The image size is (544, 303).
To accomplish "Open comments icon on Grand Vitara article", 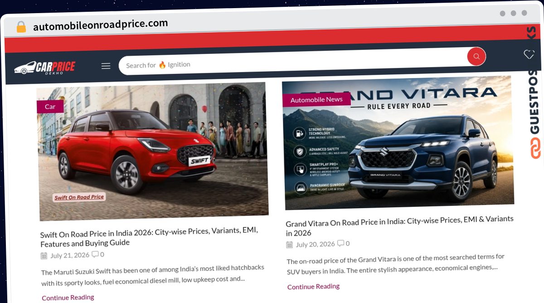I will coord(340,243).
